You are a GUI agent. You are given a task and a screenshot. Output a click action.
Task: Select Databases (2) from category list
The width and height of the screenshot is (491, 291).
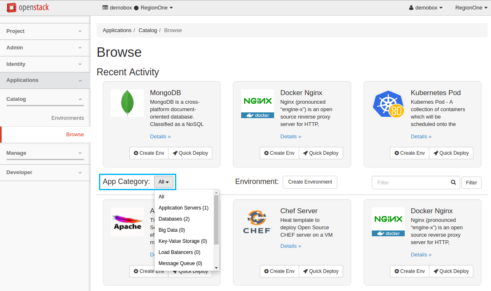pos(174,219)
